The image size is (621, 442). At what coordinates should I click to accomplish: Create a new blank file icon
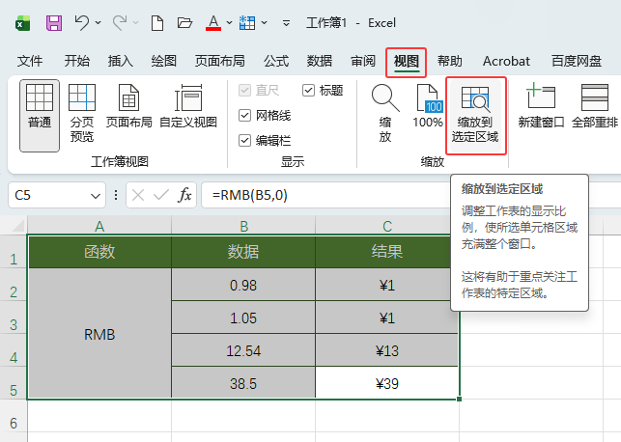157,23
